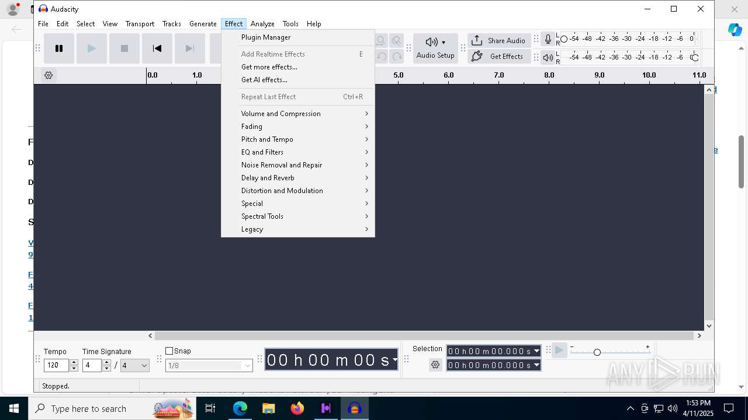The image size is (748, 420).
Task: Open audio position time format dropdown
Action: tap(395, 360)
